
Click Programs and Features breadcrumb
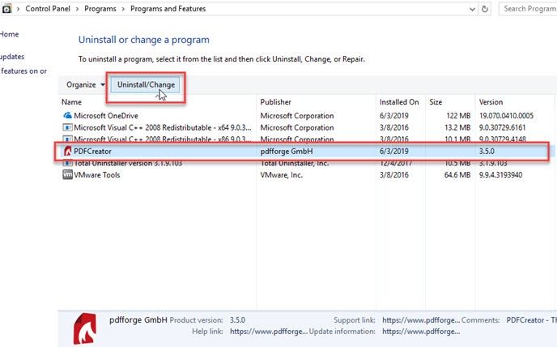[x=168, y=9]
